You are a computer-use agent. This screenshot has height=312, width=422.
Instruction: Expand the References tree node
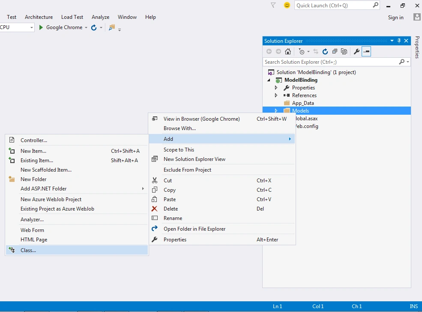[276, 95]
